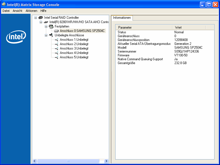
Task: Click the Geräteanschlussposition parameter label
Action: [x=133, y=40]
